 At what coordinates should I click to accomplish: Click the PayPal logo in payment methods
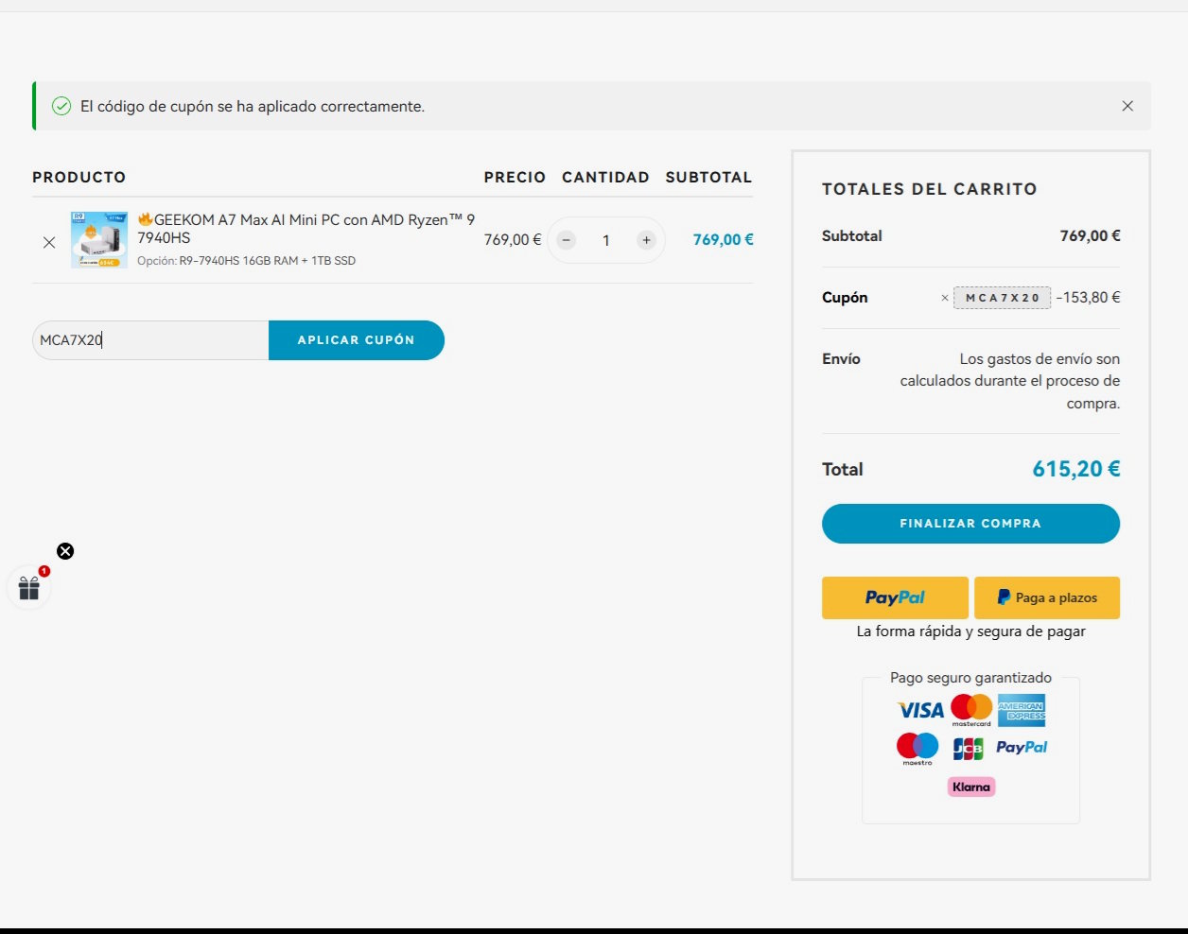(x=1022, y=747)
